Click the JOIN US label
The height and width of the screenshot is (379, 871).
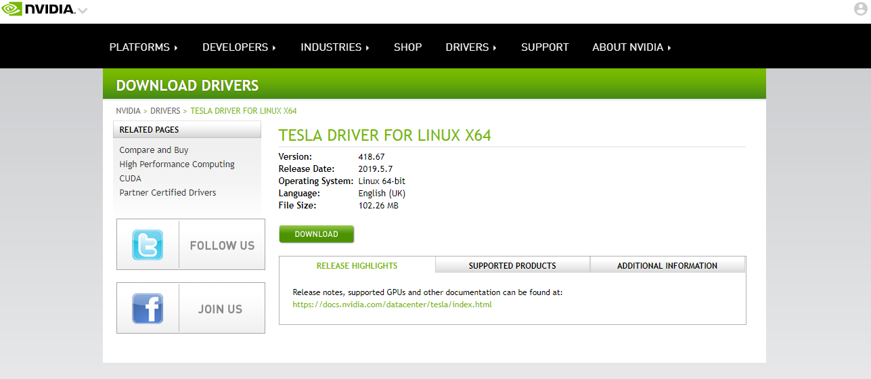(220, 309)
